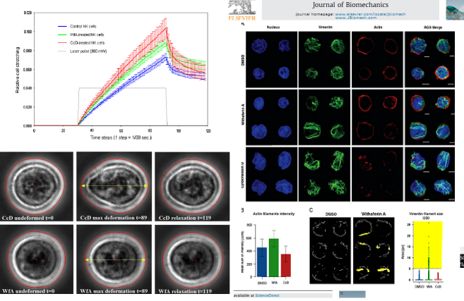This screenshot has height=301, width=464.
Task: Select the CcD max deformation t=89 image
Action: (x=114, y=186)
